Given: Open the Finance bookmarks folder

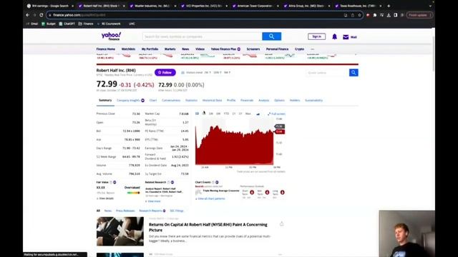Looking at the screenshot, I should [86, 24].
